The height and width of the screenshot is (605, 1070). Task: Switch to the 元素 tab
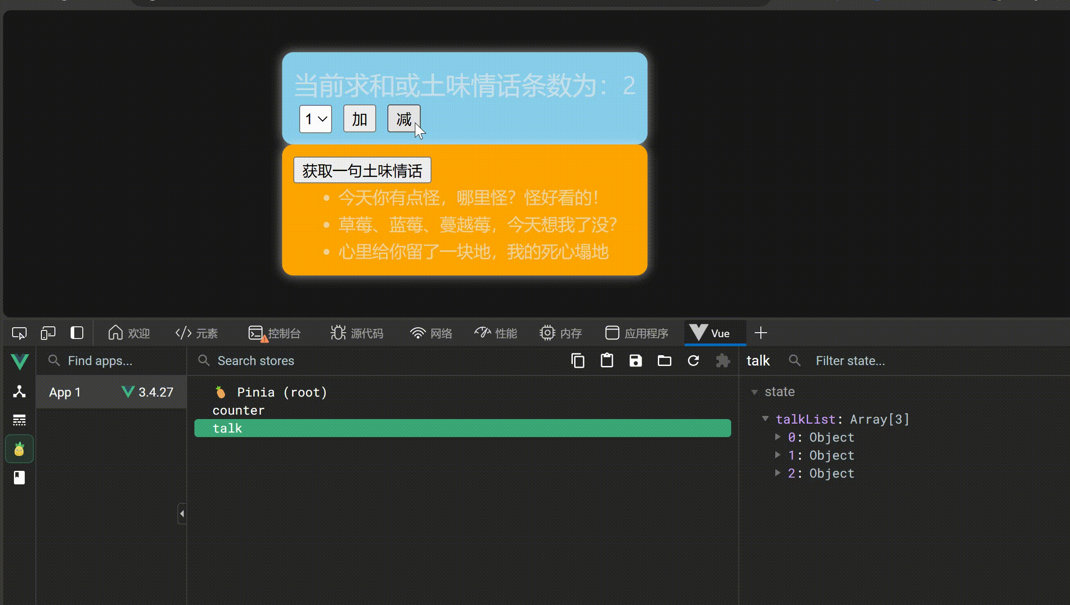pos(196,333)
